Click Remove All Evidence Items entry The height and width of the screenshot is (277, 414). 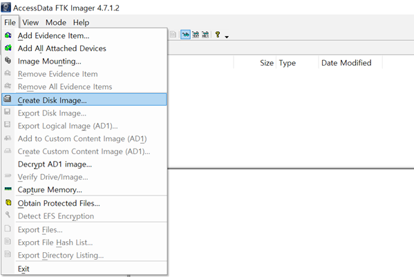(x=84, y=87)
